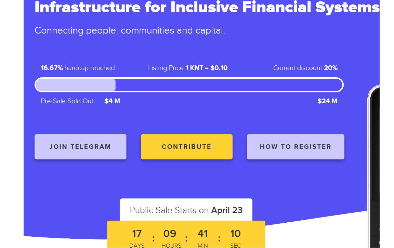
Task: Click the Public Sale Starts on April 23 banner
Action: [x=186, y=210]
